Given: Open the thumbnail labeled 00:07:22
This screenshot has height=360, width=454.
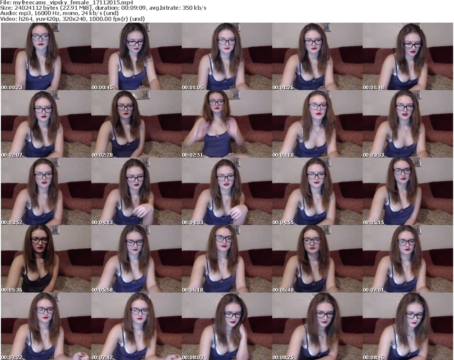Looking at the screenshot, I should (46, 326).
